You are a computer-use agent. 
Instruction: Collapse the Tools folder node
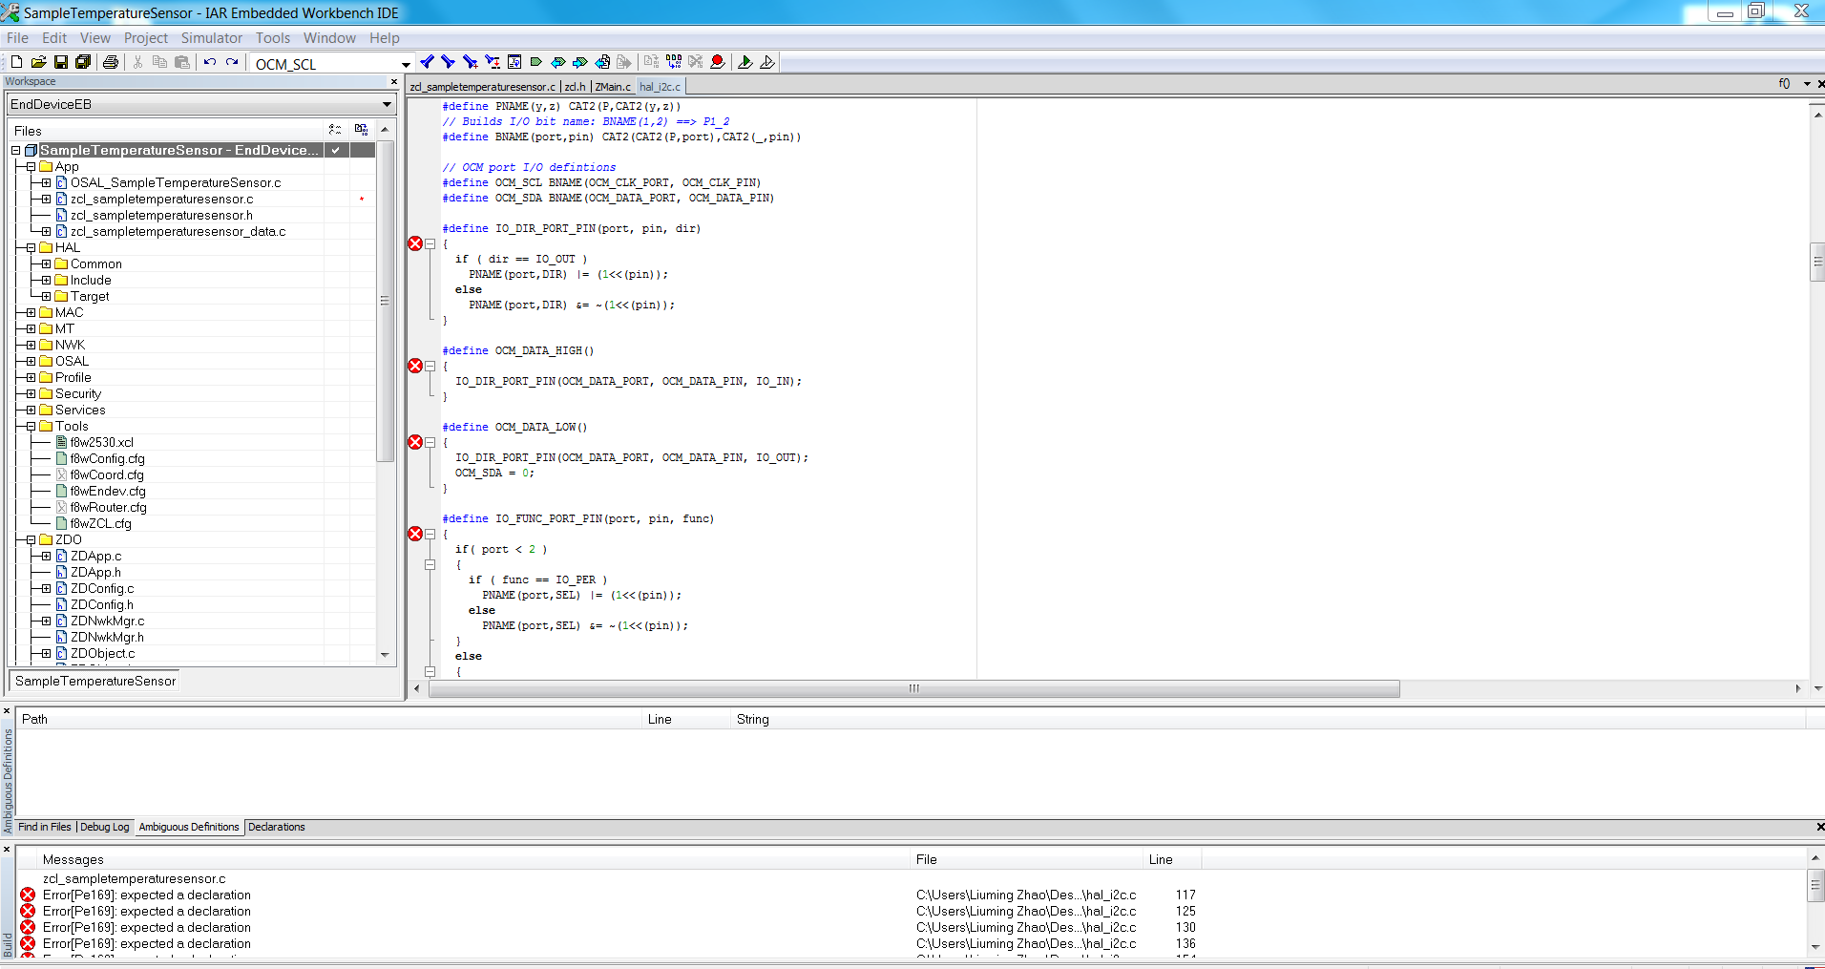click(x=31, y=426)
